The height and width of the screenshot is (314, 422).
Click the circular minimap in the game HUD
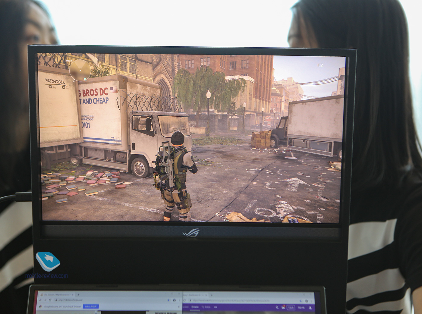click(80, 70)
